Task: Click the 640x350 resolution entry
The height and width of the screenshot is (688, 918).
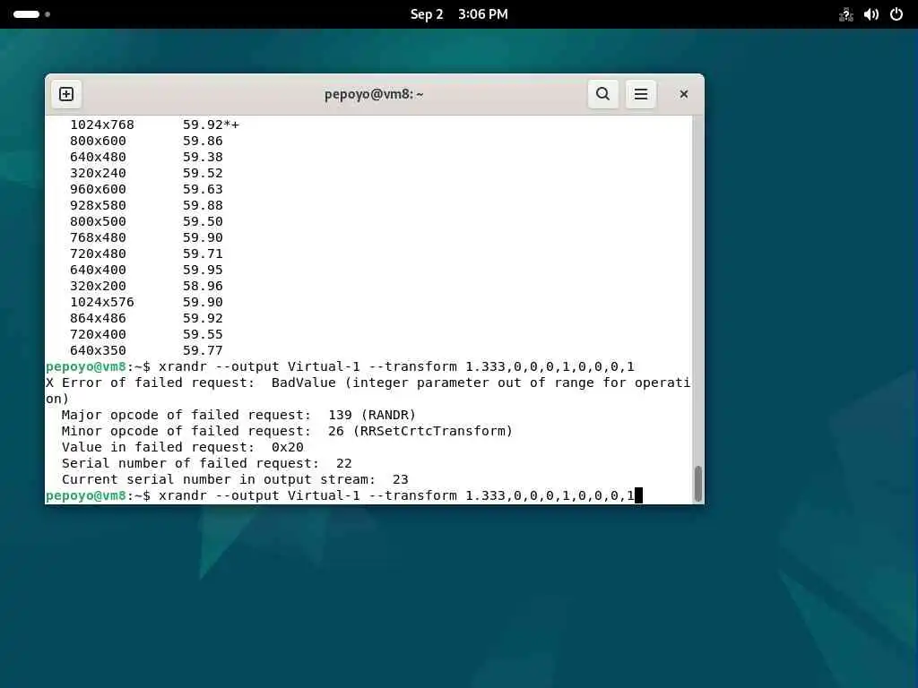Action: [x=98, y=350]
